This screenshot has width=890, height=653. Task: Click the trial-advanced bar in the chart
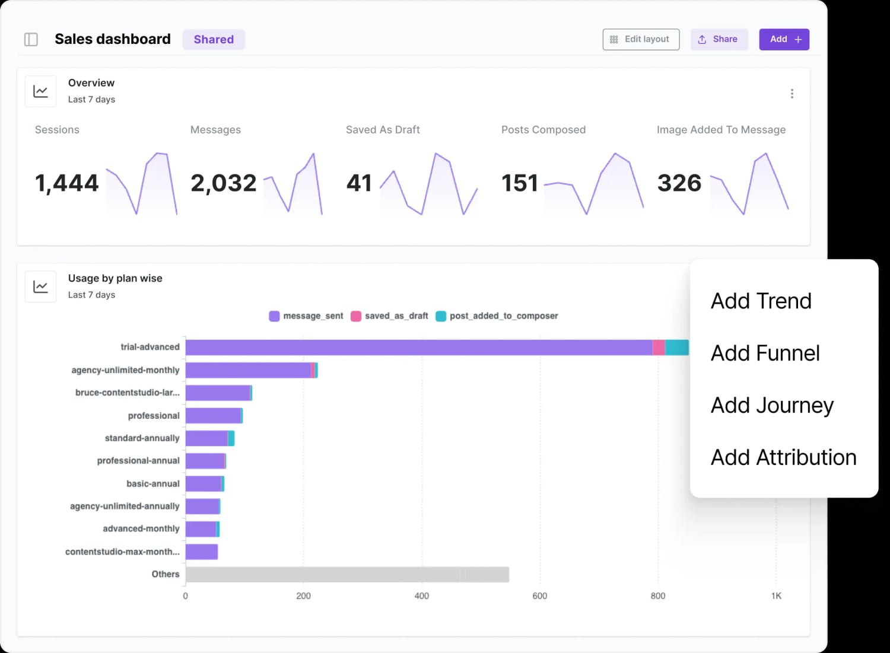click(x=415, y=346)
